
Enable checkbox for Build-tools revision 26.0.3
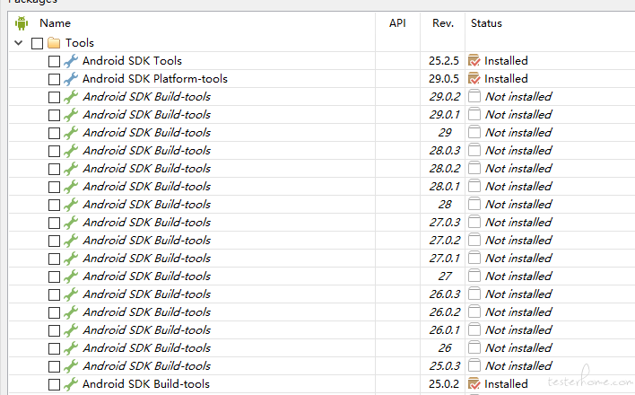tap(54, 294)
